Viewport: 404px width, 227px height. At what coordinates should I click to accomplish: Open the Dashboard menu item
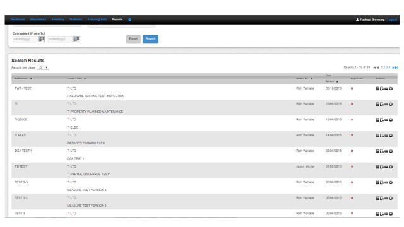pos(18,20)
